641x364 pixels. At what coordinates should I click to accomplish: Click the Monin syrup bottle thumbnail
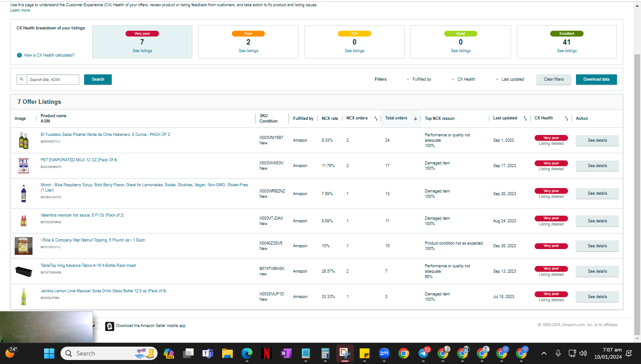click(x=24, y=194)
